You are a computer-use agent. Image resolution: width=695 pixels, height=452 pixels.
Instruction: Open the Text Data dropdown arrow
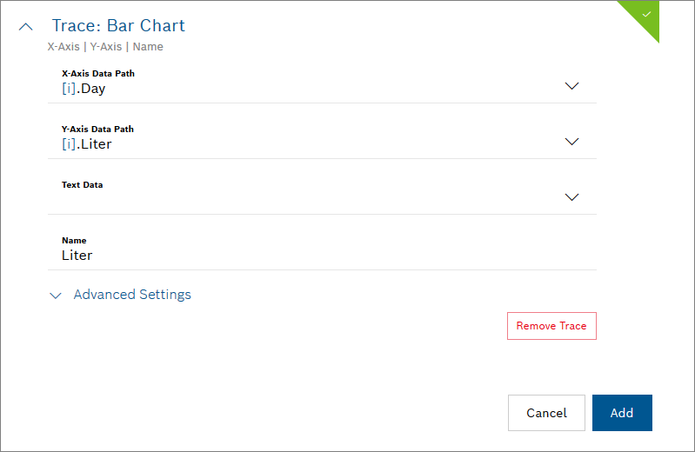571,197
